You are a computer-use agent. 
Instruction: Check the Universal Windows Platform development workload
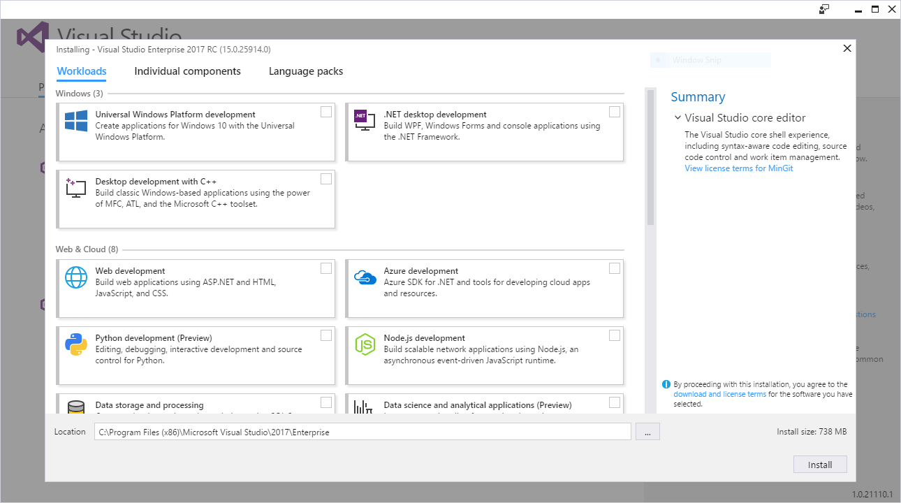tap(326, 112)
